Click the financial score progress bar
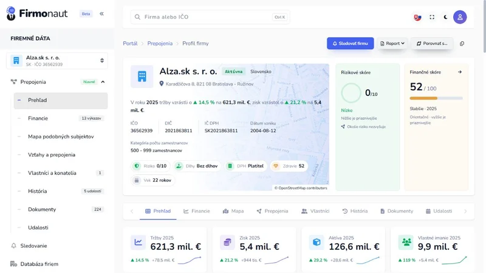 (436, 98)
